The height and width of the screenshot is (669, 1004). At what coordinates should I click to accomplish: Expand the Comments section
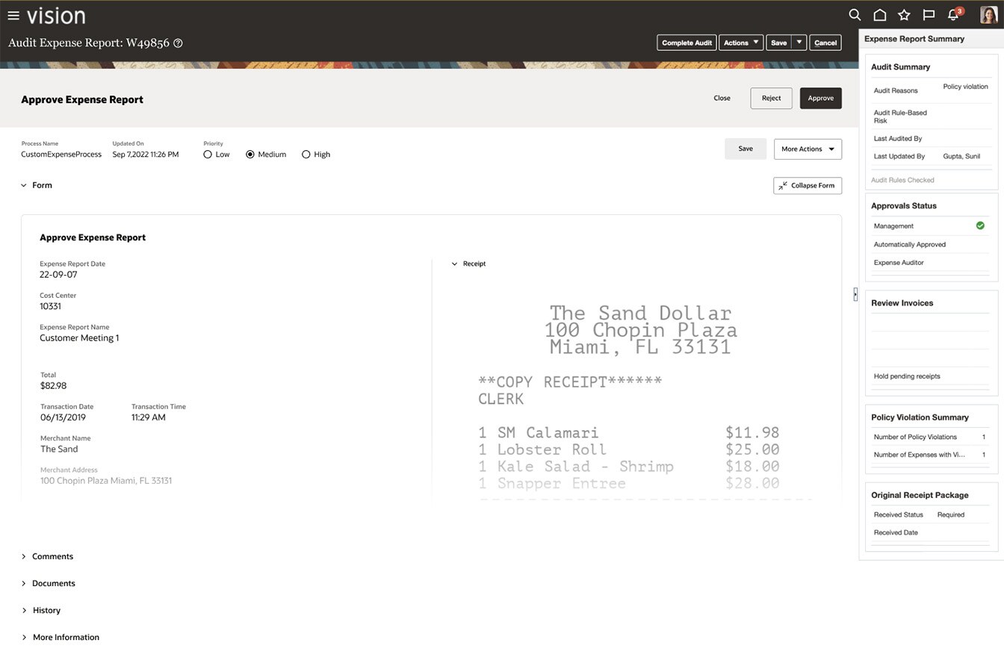pyautogui.click(x=24, y=556)
